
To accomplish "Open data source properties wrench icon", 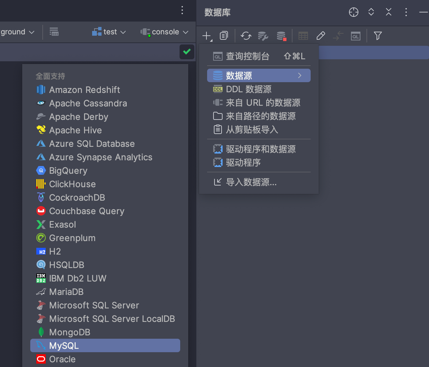I will pyautogui.click(x=263, y=36).
